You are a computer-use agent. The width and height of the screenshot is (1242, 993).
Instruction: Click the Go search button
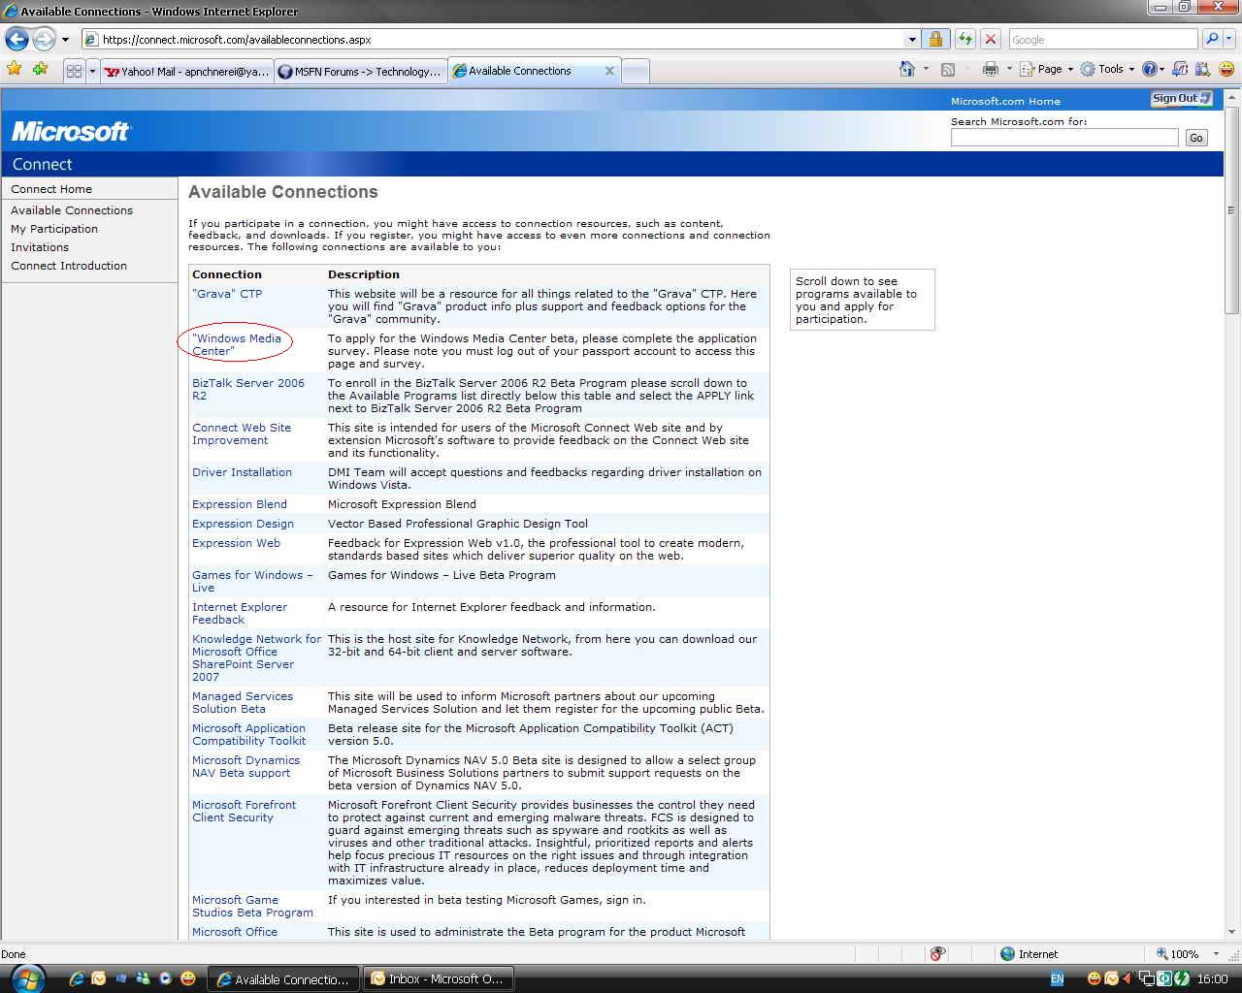click(1196, 138)
